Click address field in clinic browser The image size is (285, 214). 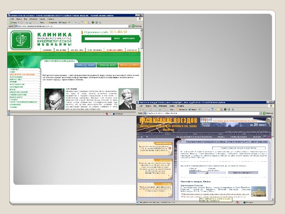pyautogui.click(x=72, y=26)
